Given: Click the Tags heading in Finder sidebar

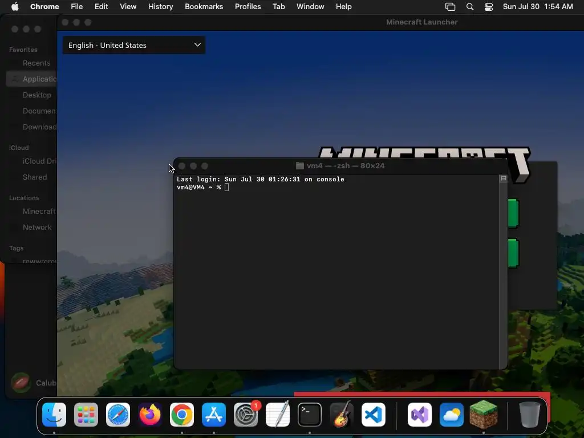Looking at the screenshot, I should tap(16, 248).
